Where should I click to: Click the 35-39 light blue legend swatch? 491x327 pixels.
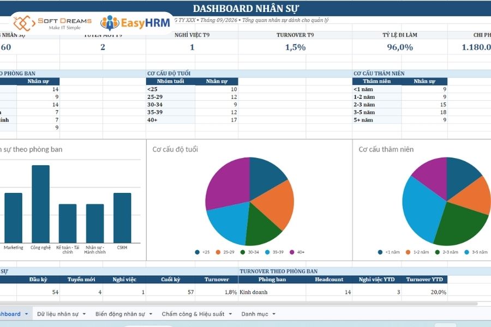coord(267,252)
